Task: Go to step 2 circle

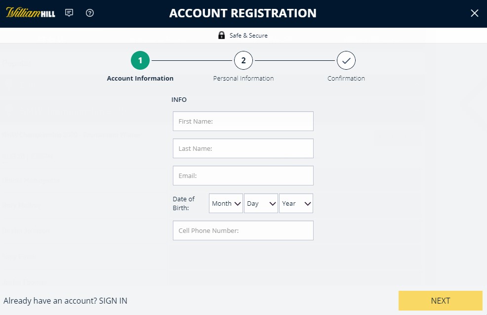Action: [243, 60]
